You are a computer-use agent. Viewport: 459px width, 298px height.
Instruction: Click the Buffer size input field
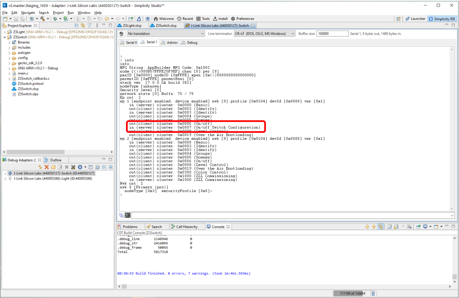click(x=331, y=34)
